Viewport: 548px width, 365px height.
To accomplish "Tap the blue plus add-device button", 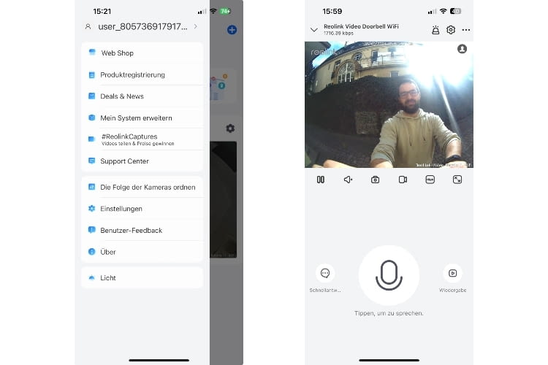I will 232,30.
